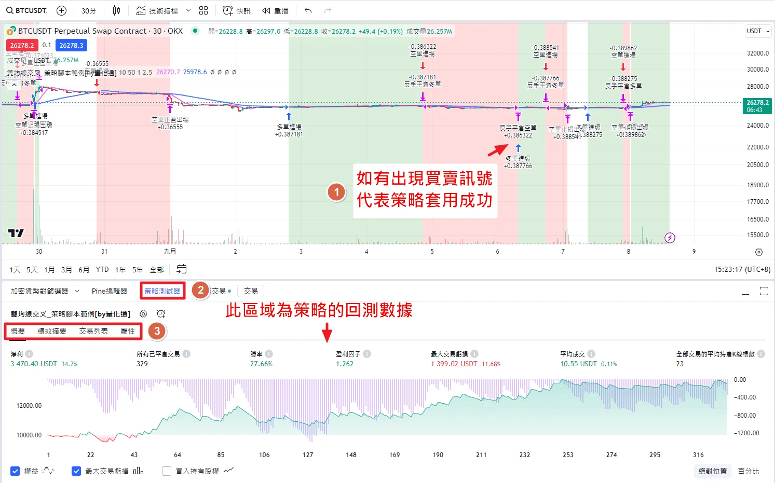The width and height of the screenshot is (775, 483).
Task: Redo the chart action
Action: click(328, 10)
